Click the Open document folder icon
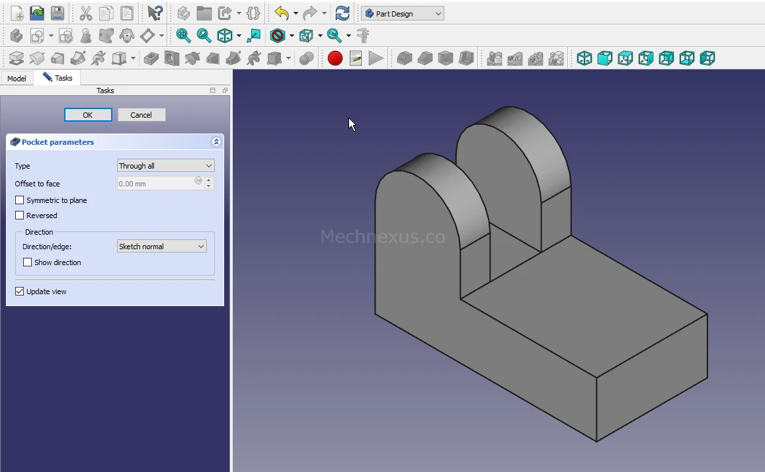 37,13
